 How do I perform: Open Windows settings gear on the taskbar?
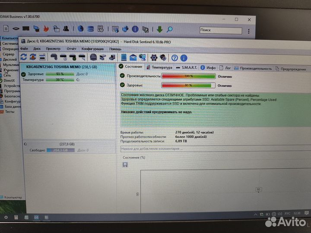pyautogui.click(x=6, y=217)
